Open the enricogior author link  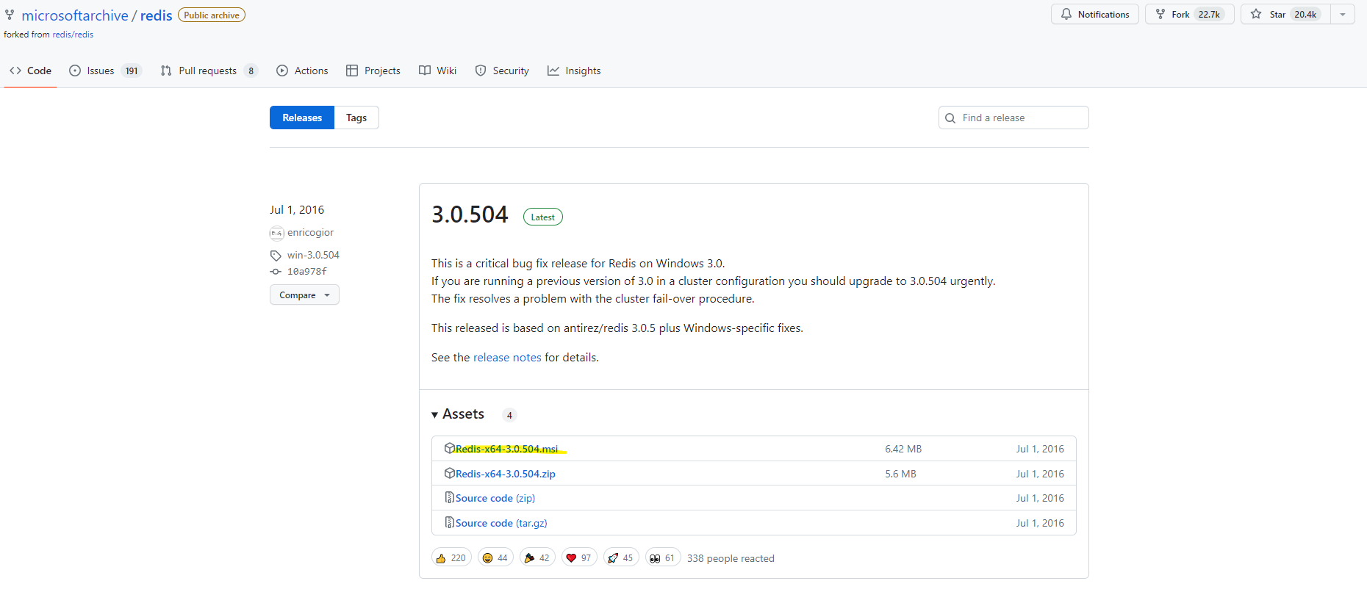pyautogui.click(x=310, y=232)
